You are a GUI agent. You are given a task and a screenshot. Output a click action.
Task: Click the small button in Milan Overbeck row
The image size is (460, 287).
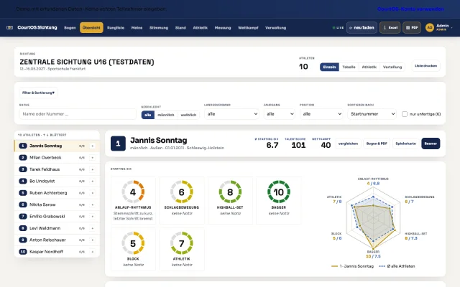93,158
